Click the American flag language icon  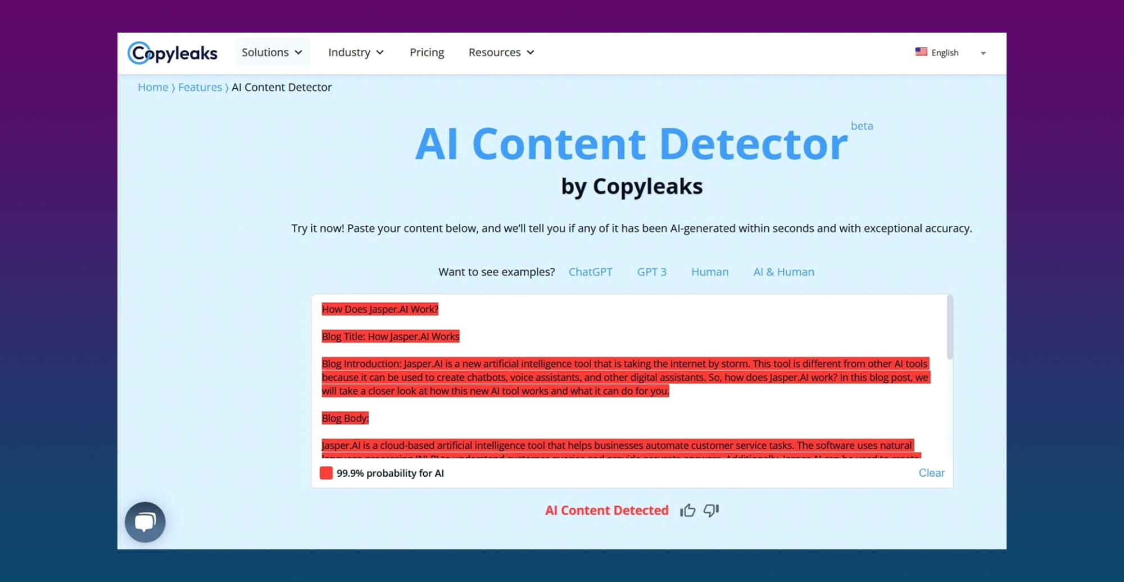pos(921,52)
